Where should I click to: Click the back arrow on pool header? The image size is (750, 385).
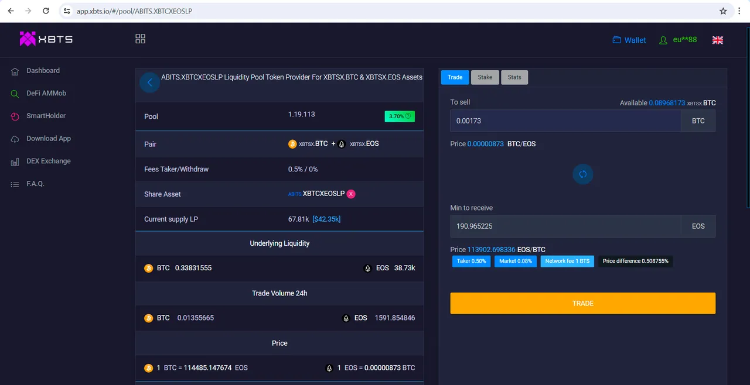tap(149, 82)
